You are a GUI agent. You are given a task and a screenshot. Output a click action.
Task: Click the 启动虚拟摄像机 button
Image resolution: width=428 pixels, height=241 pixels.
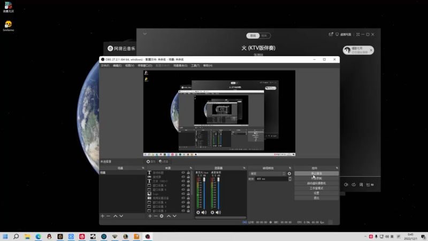(x=316, y=183)
